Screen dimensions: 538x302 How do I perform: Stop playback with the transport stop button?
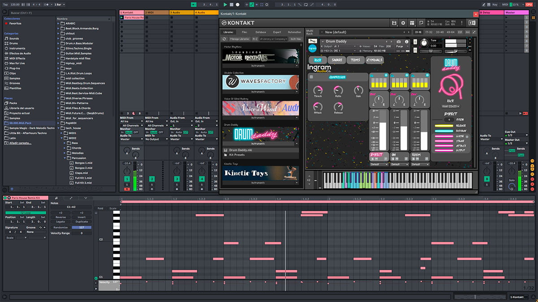(231, 4)
